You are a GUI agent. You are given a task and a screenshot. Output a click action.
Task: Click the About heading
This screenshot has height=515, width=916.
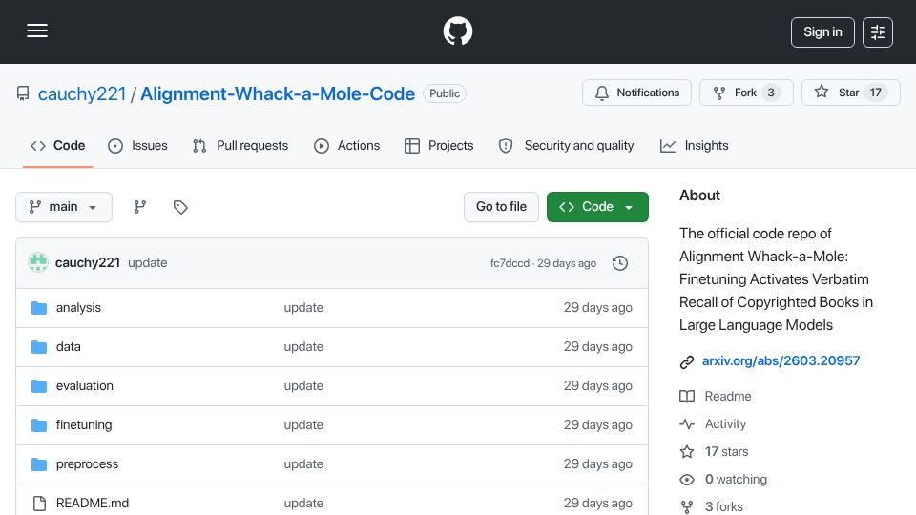(x=699, y=196)
